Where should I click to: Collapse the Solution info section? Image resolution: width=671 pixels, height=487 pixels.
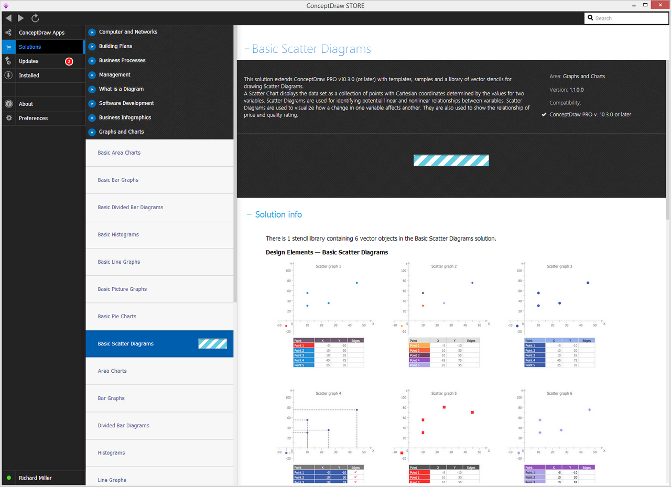point(249,214)
